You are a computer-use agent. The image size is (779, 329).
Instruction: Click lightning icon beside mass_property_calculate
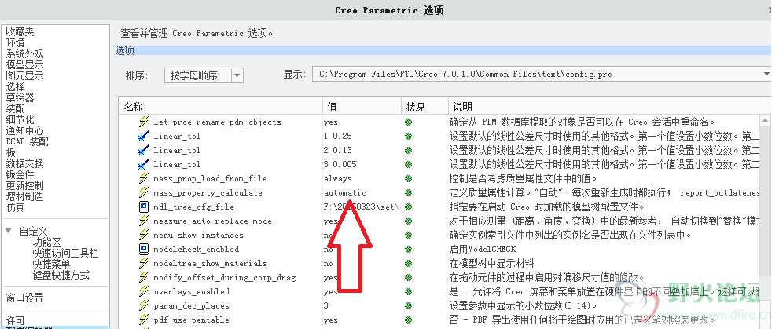[144, 192]
